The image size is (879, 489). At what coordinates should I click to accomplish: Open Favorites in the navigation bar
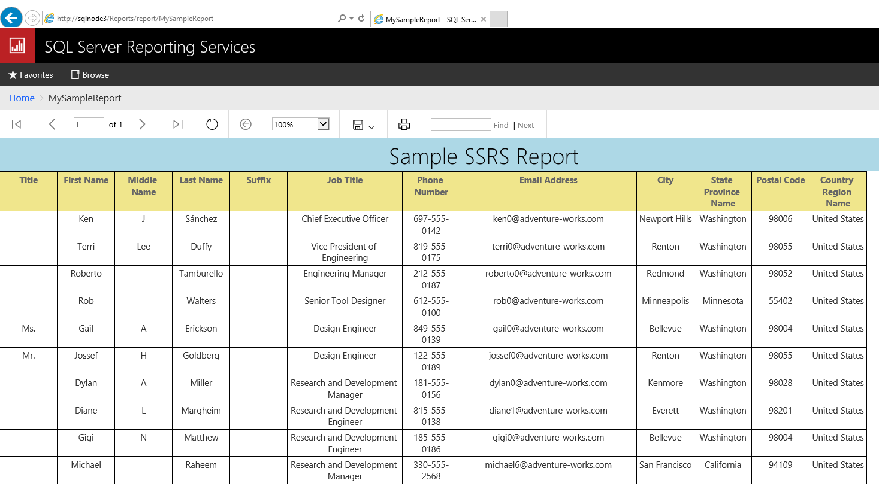pos(31,75)
